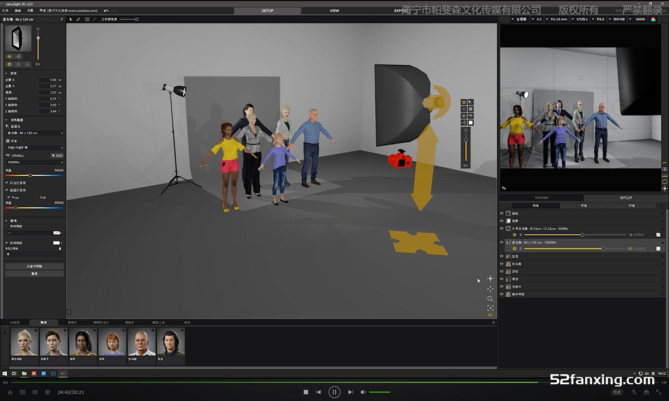Favorite the blonde woman model with its star
Viewport: 669px width, 401px height.
click(36, 331)
